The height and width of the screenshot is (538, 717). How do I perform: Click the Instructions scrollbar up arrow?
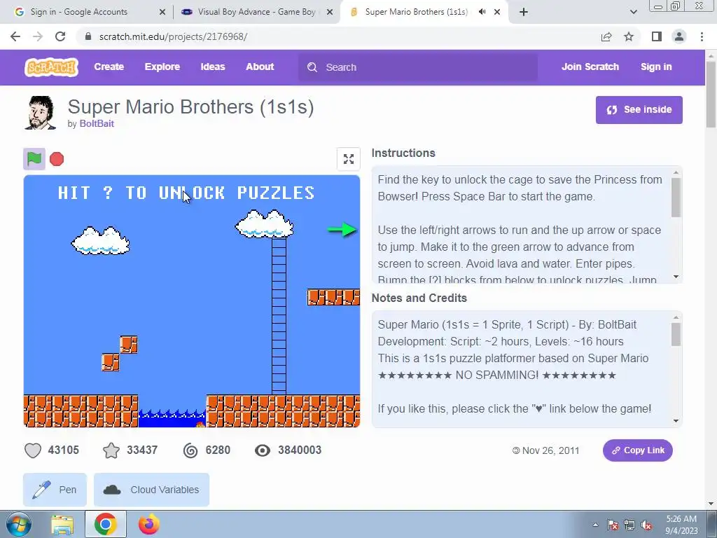coord(676,172)
